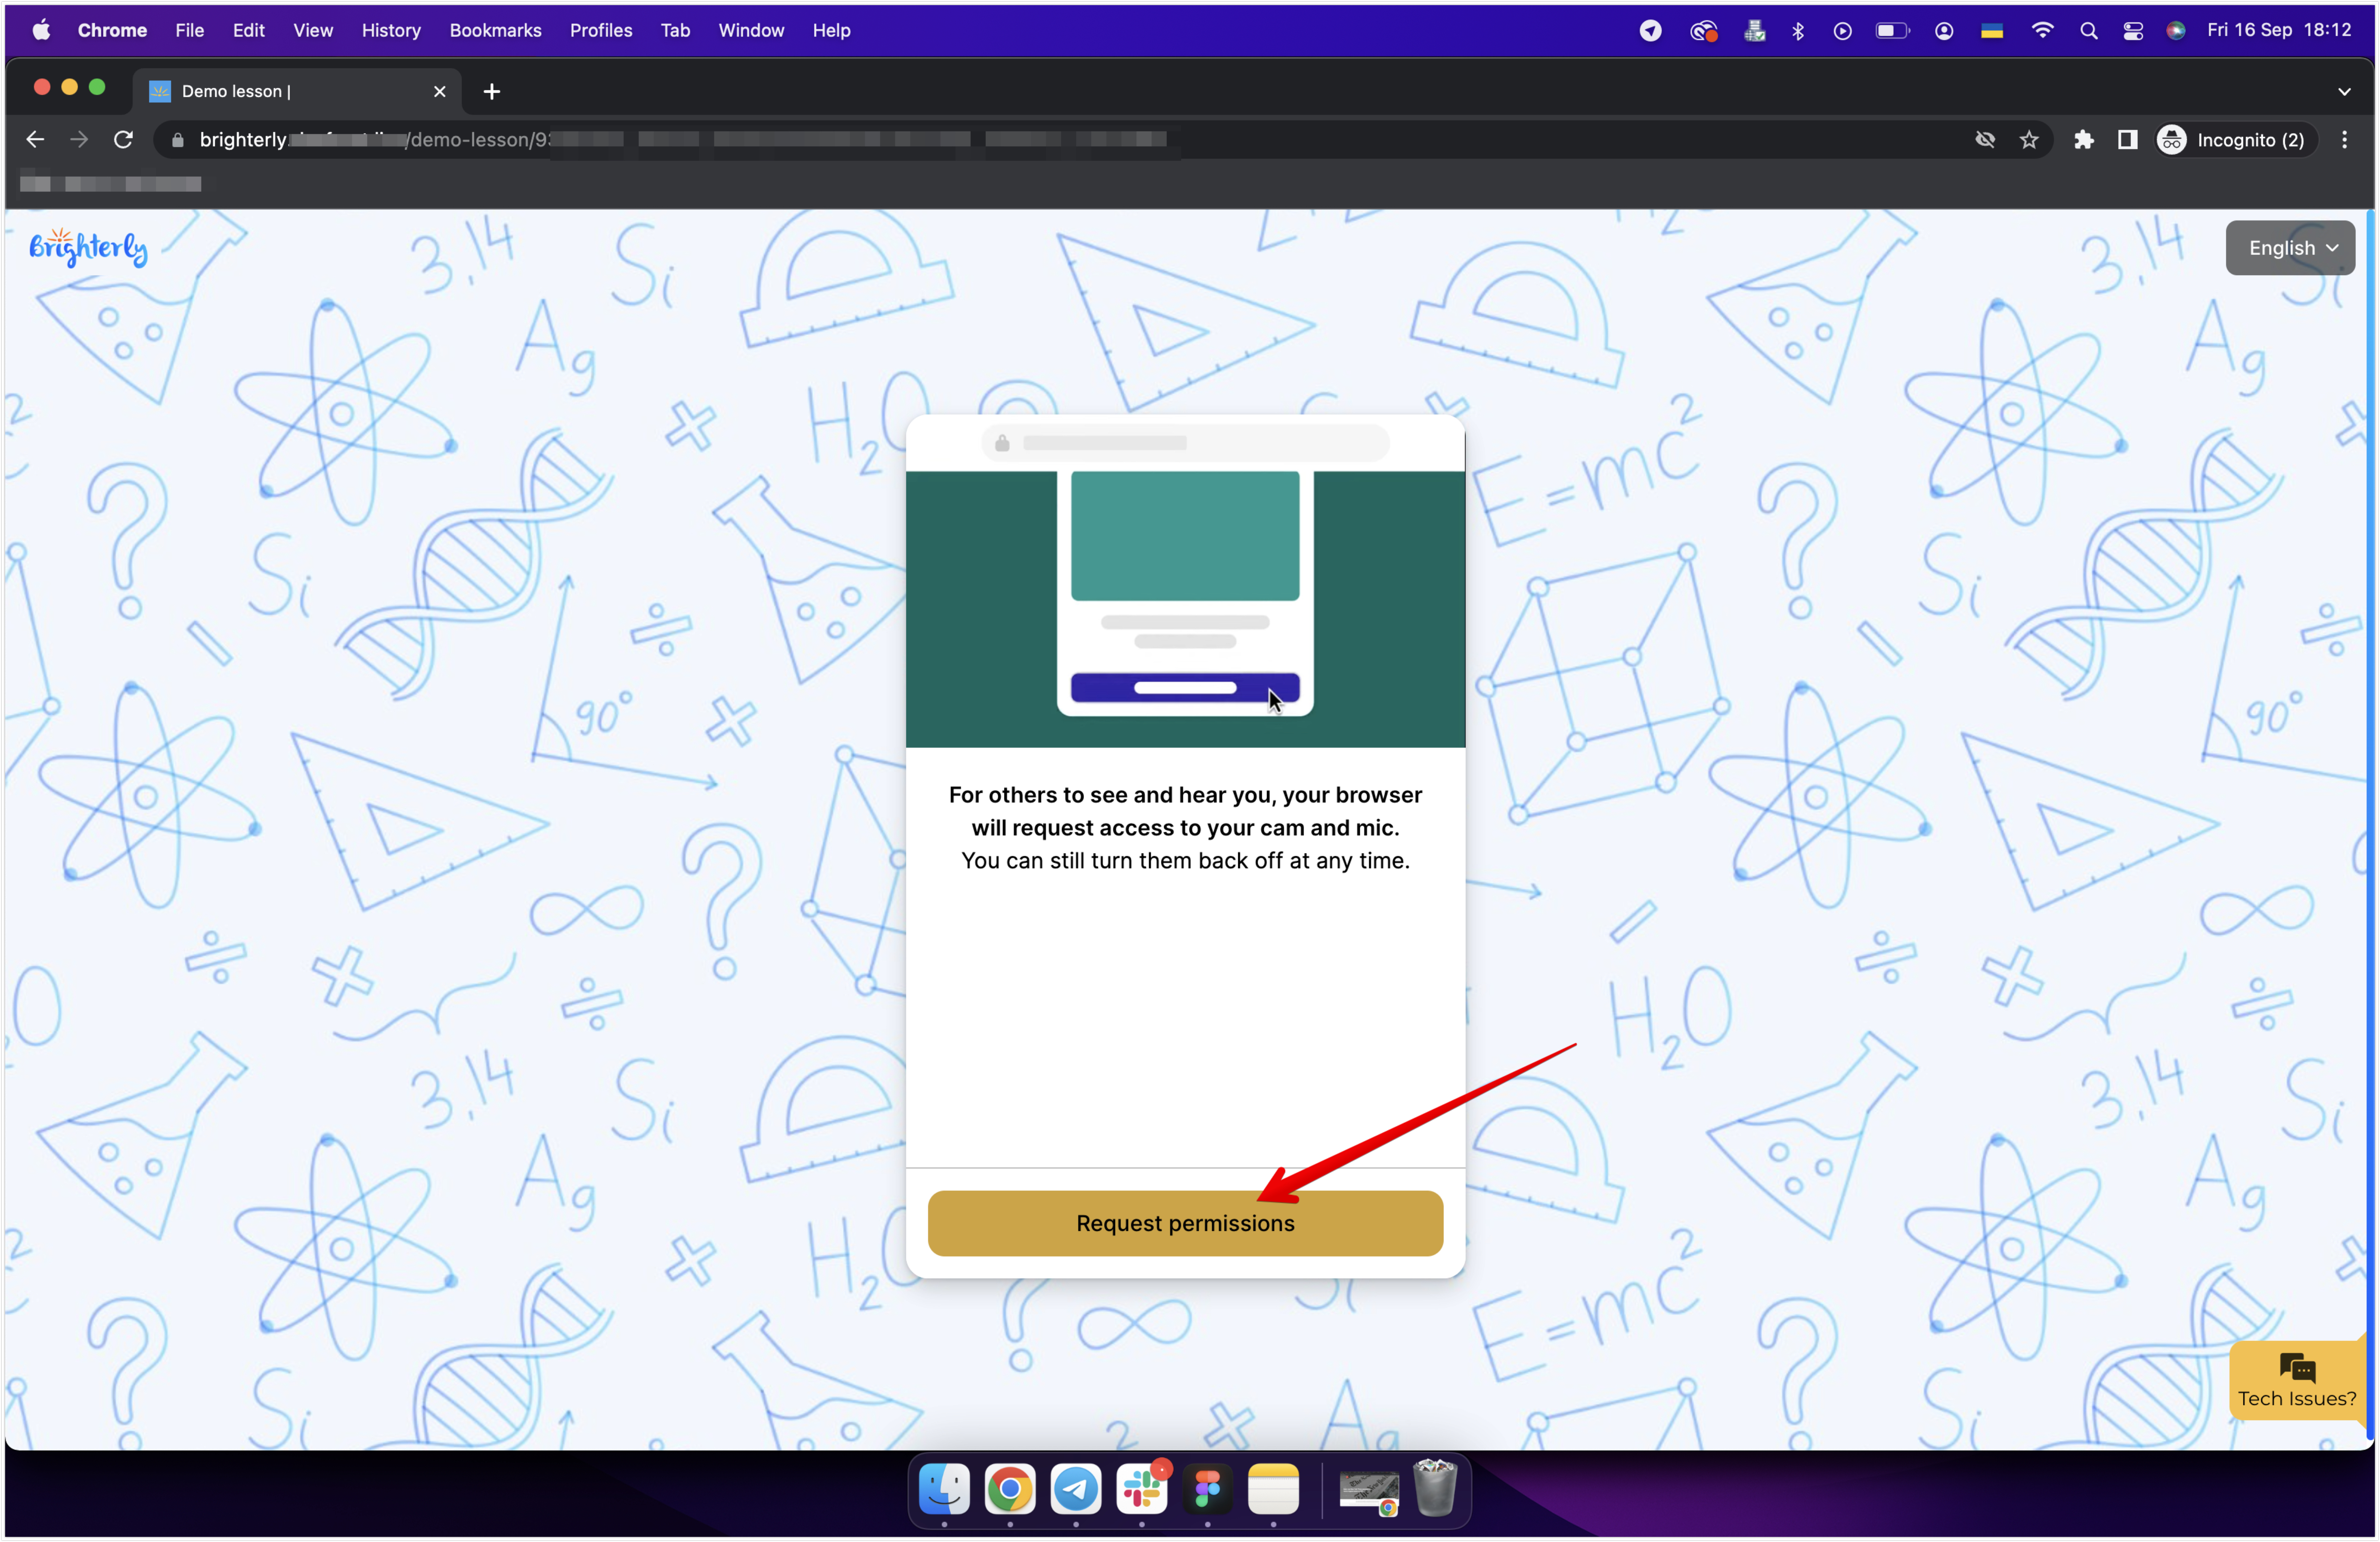This screenshot has width=2380, height=1542.
Task: Open the Tab menu
Action: [x=675, y=31]
